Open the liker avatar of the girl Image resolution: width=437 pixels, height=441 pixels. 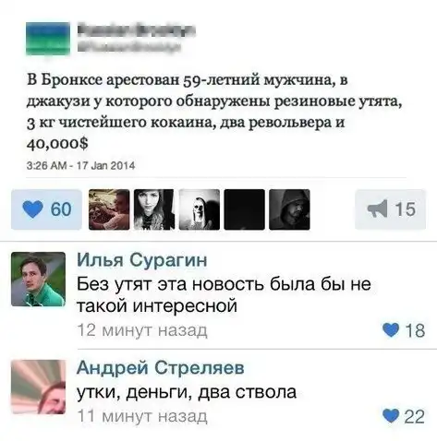click(154, 209)
